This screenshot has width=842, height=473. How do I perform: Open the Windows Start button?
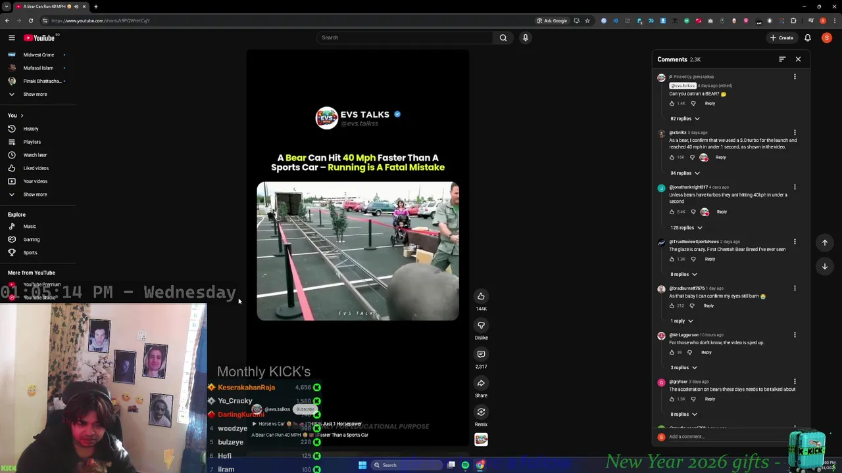[362, 465]
